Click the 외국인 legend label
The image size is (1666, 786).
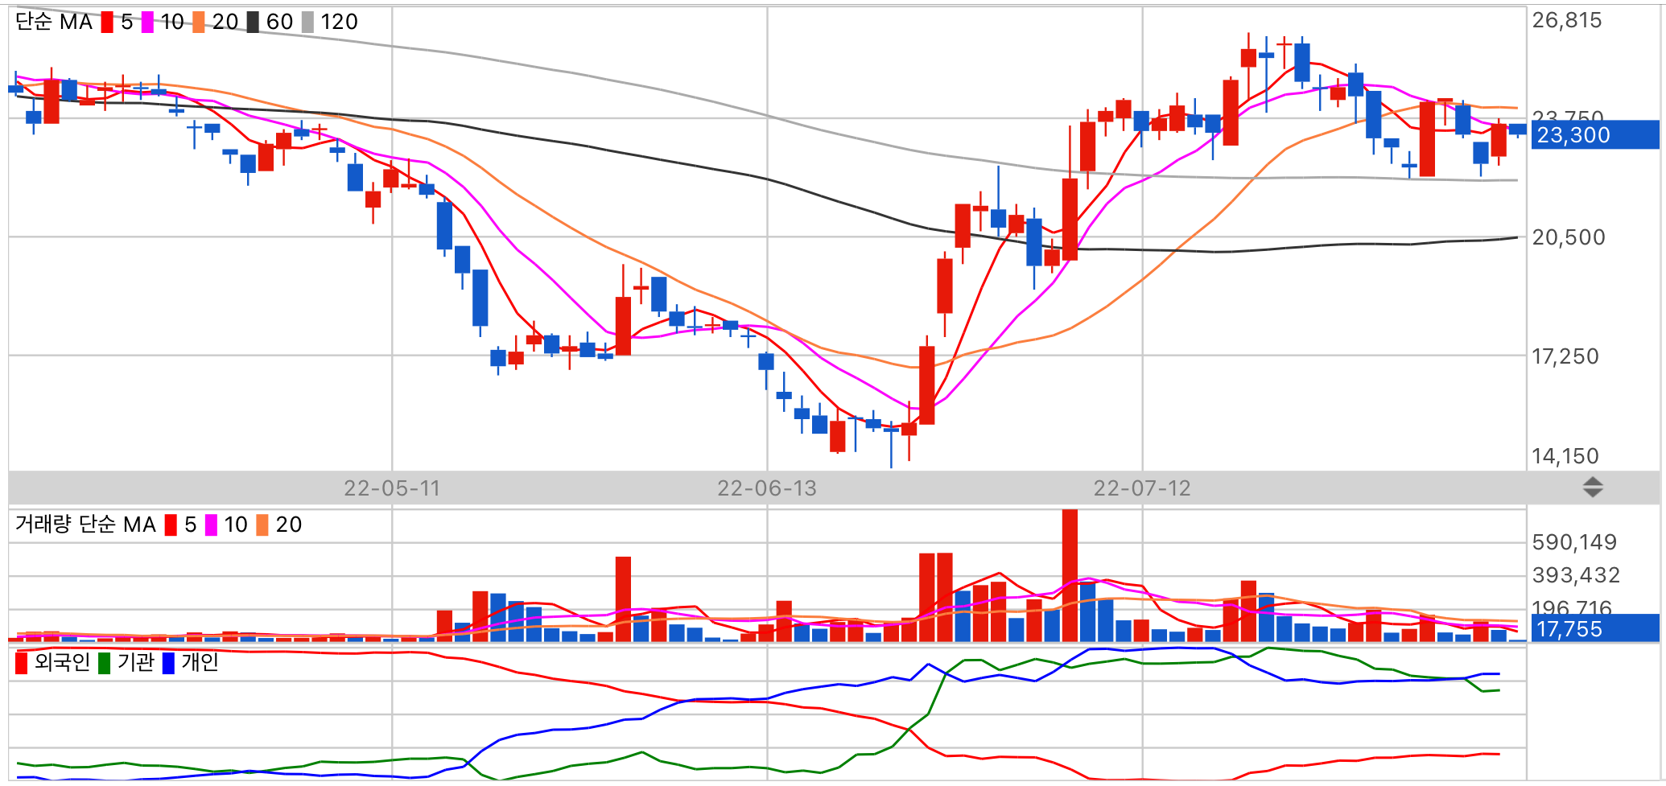point(62,662)
